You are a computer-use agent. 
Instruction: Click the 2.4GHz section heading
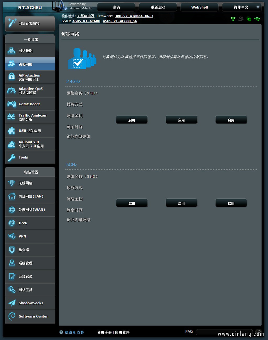click(x=73, y=81)
